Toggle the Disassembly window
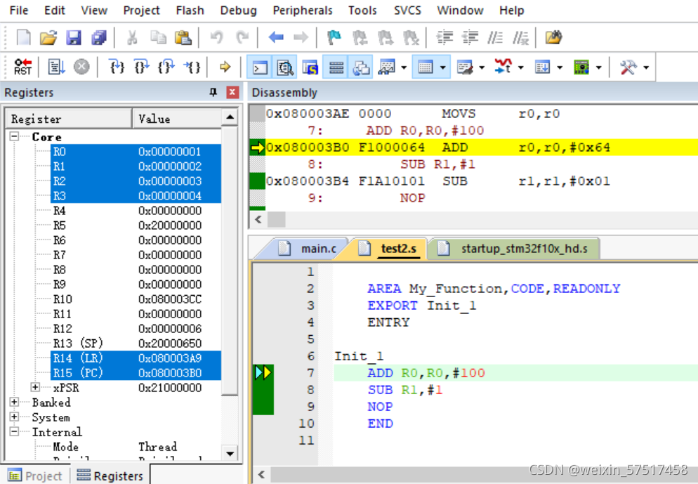 285,67
